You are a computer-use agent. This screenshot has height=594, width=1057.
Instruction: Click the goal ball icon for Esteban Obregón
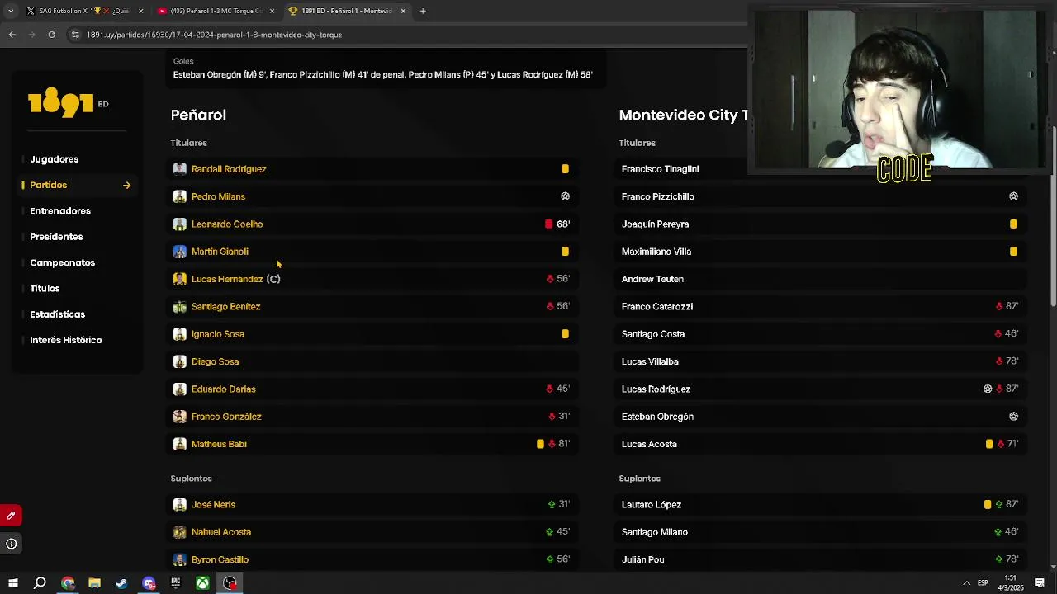[x=1013, y=417]
